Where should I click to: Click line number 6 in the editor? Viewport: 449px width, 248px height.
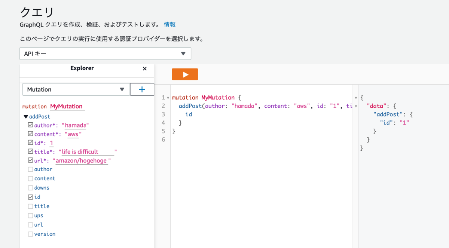[x=163, y=140]
